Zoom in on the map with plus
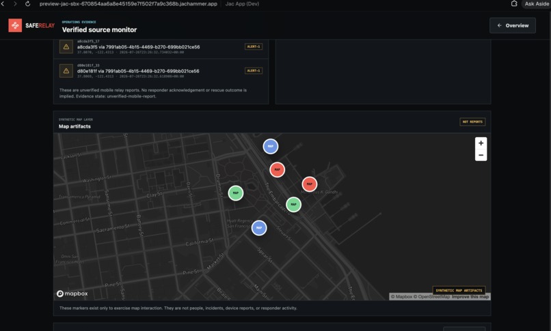 click(x=481, y=143)
